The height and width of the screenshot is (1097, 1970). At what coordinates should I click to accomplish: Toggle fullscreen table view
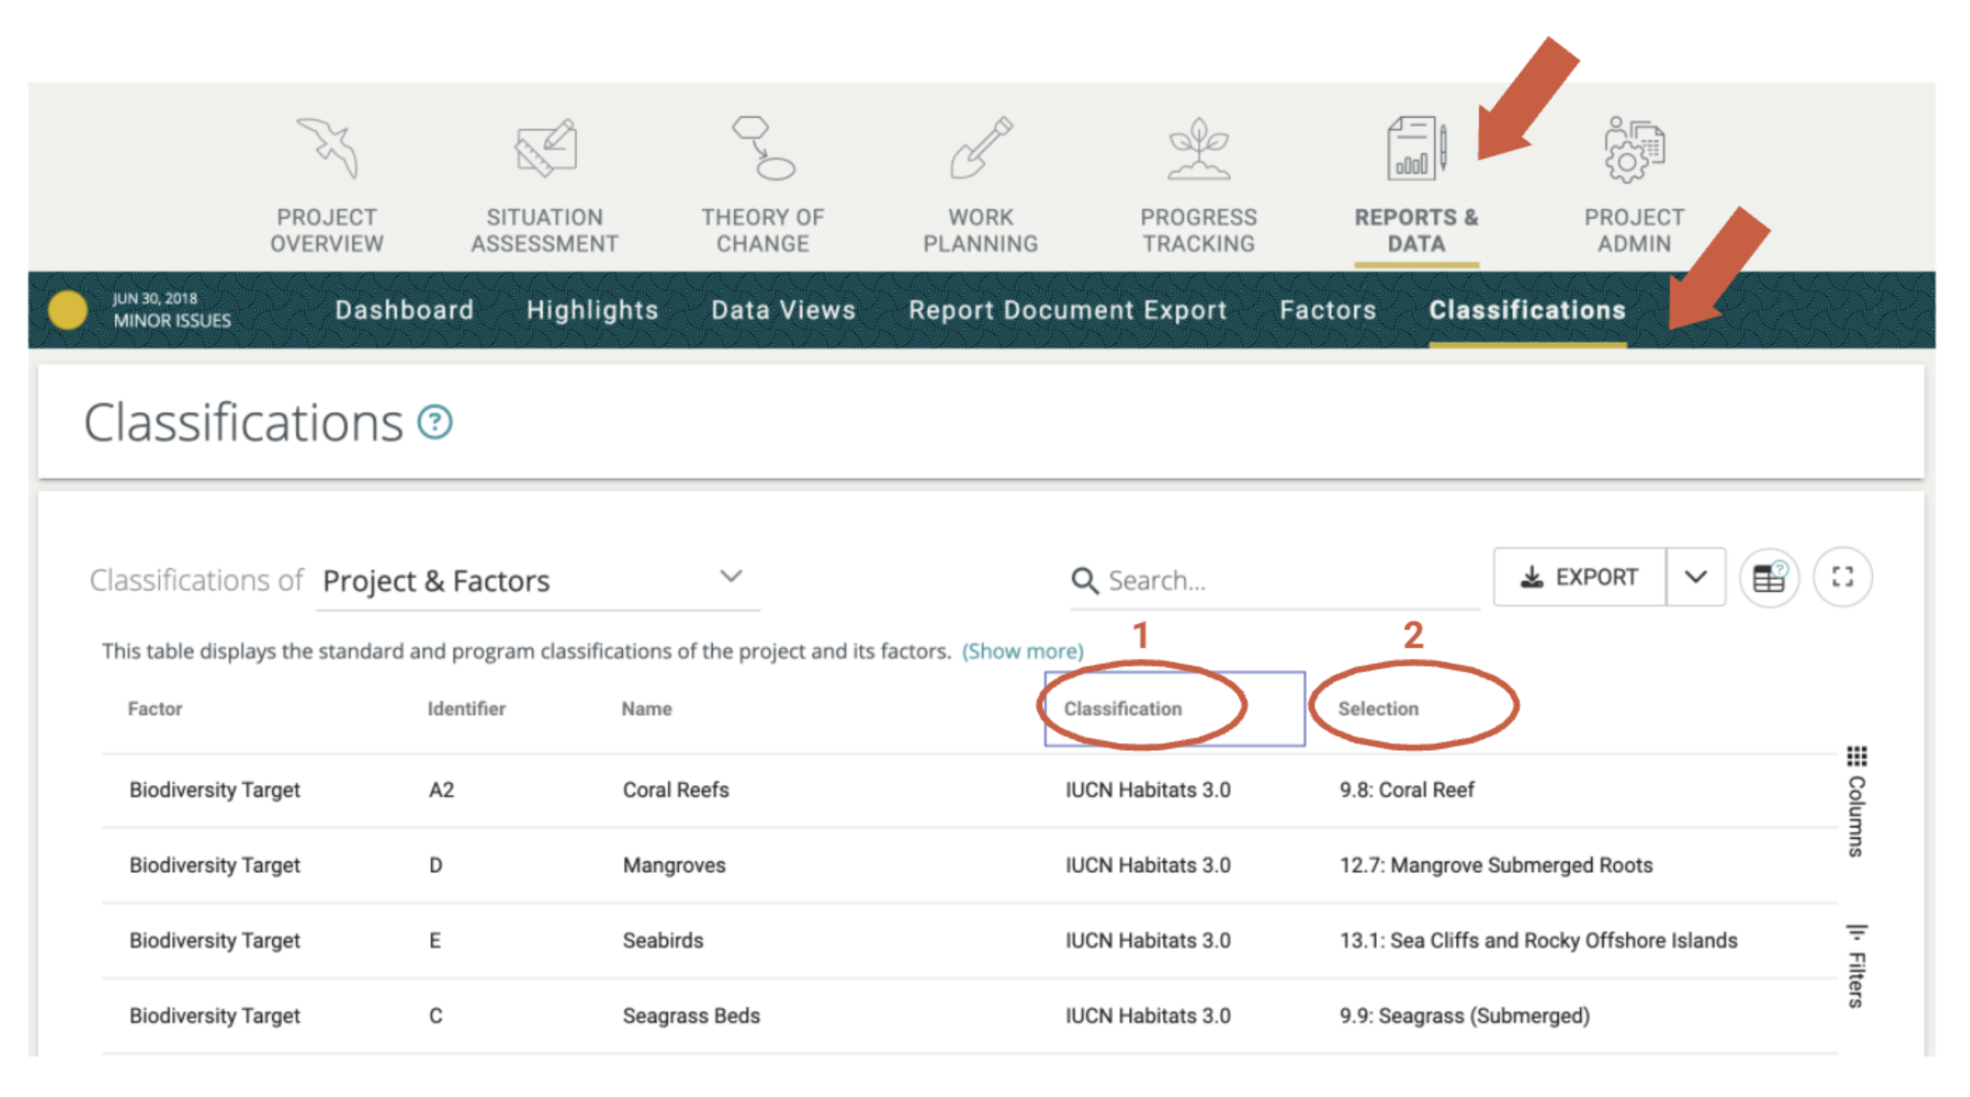[x=1842, y=577]
